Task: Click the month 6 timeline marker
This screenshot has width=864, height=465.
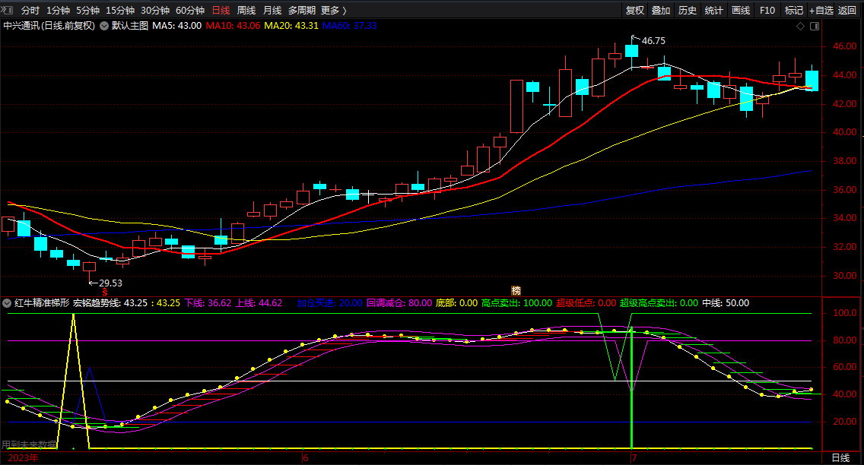Action: 306,458
